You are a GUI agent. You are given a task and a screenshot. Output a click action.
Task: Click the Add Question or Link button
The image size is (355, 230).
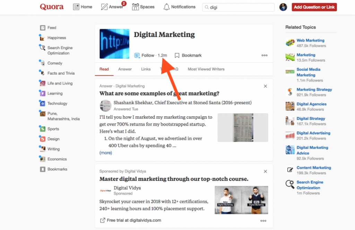(314, 7)
